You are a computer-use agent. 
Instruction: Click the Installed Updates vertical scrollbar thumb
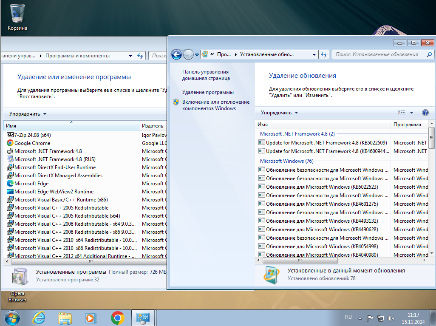pyautogui.click(x=432, y=138)
